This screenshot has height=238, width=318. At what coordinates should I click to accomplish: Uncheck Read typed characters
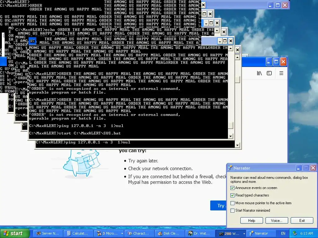tap(232, 196)
